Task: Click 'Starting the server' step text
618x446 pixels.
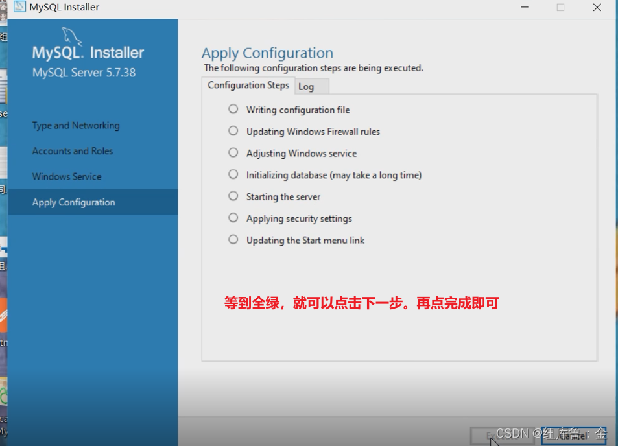Action: click(283, 197)
